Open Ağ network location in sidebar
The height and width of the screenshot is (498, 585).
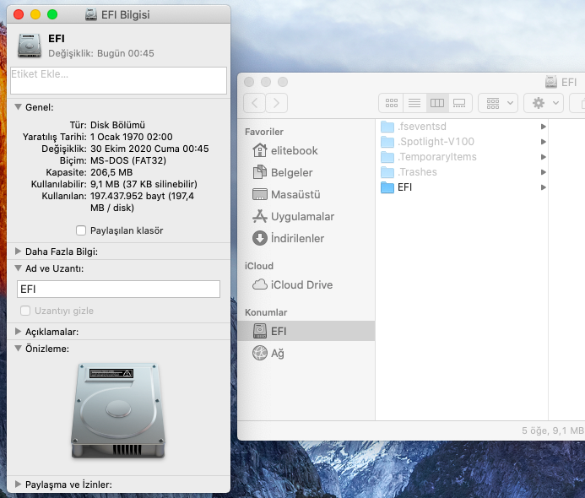click(277, 353)
